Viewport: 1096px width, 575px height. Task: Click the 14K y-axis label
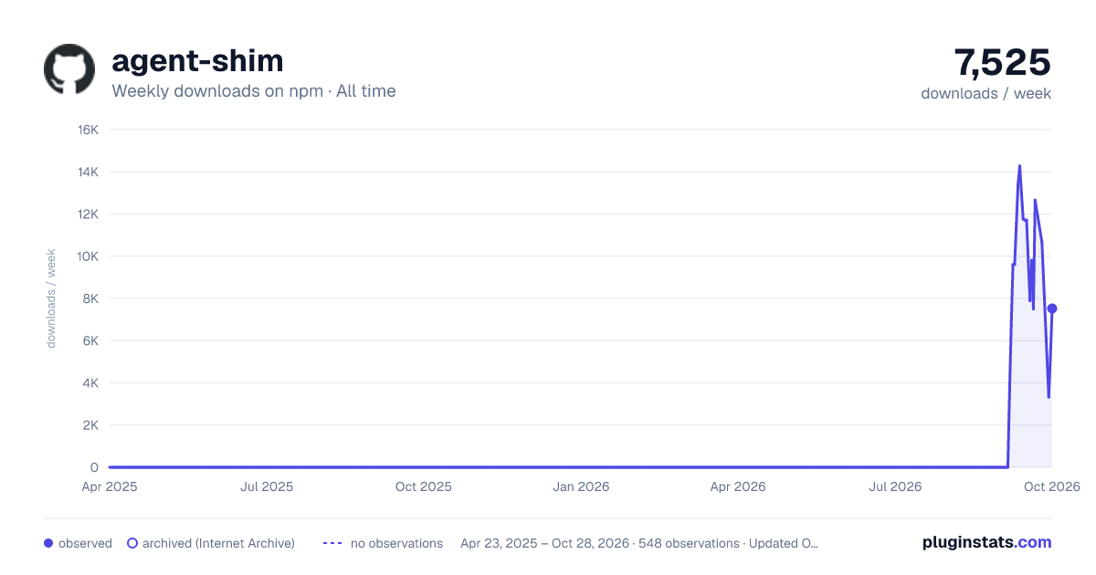[89, 172]
